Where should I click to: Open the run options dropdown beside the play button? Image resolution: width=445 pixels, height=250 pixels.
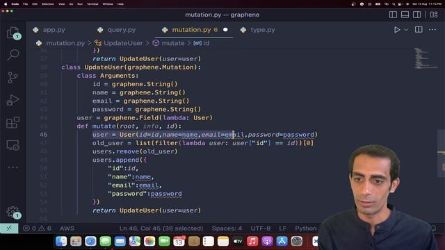click(x=406, y=30)
